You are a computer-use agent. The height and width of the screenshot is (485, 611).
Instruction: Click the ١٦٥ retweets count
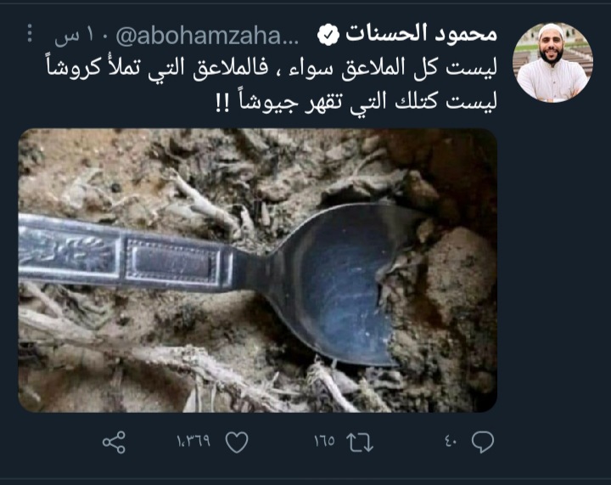(324, 441)
